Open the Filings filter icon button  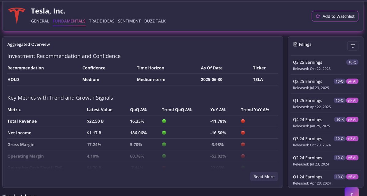[x=353, y=46]
